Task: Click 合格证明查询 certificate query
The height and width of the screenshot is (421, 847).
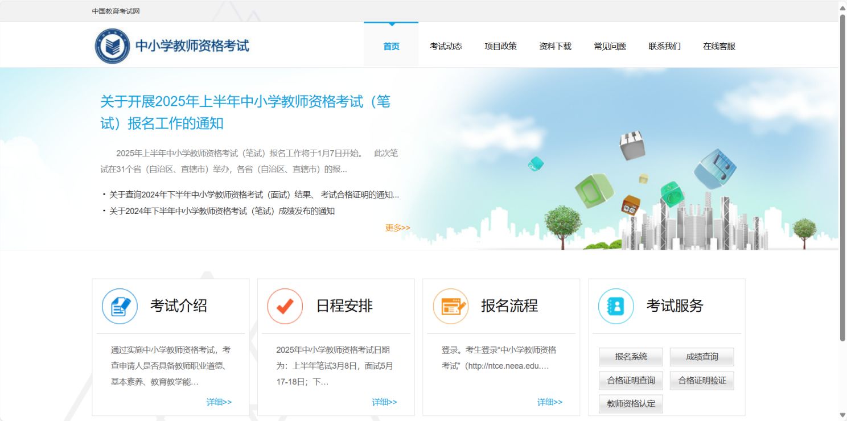Action: pos(630,380)
